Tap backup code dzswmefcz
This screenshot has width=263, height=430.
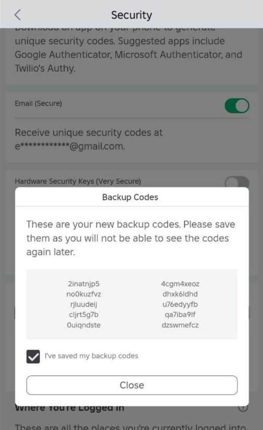click(x=180, y=325)
